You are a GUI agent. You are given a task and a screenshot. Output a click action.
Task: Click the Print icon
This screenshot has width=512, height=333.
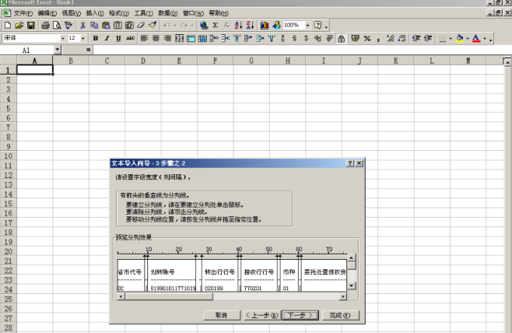coord(45,25)
